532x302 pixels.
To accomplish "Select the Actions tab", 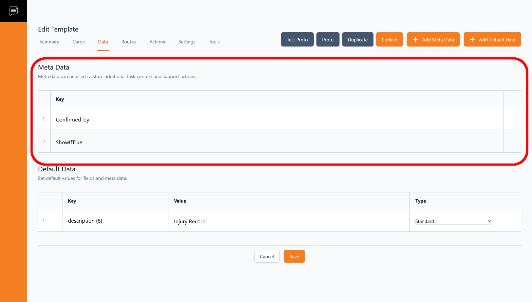I will [157, 42].
